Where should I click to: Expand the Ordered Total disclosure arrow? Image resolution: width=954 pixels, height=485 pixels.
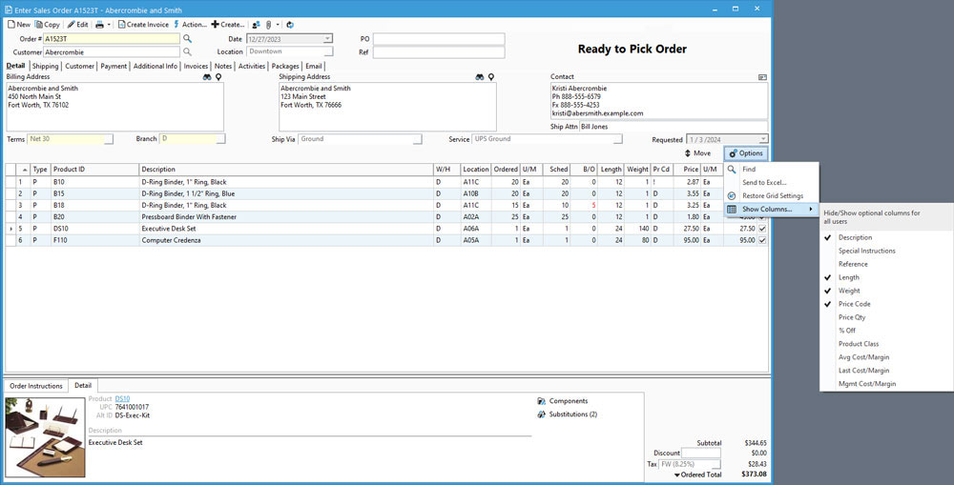click(677, 474)
